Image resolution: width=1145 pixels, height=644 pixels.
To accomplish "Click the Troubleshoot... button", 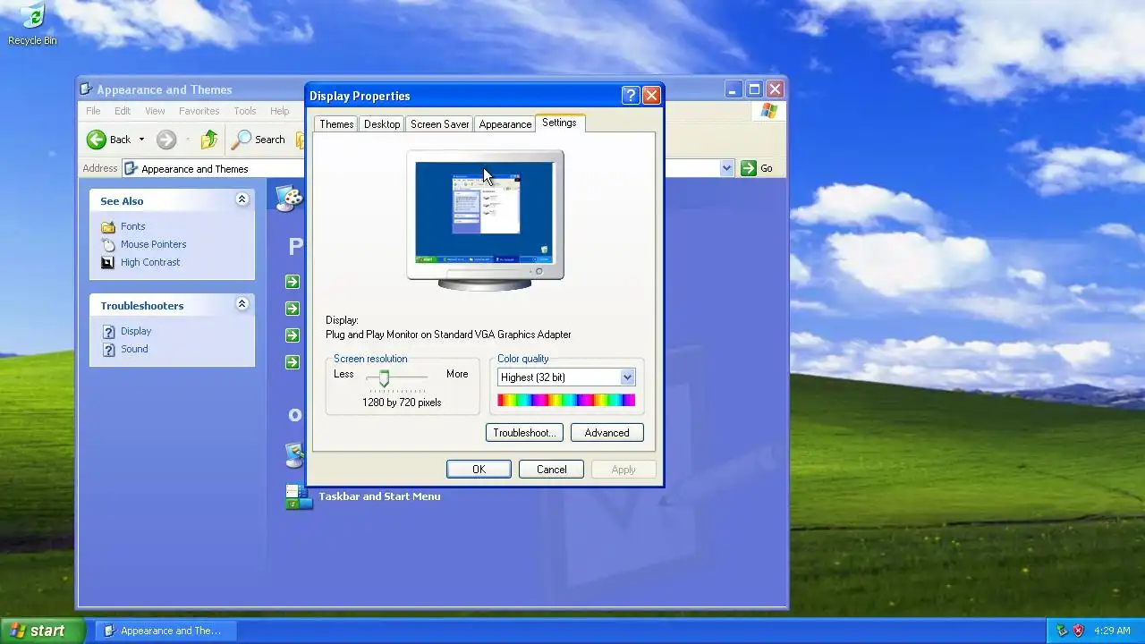I will click(x=524, y=433).
